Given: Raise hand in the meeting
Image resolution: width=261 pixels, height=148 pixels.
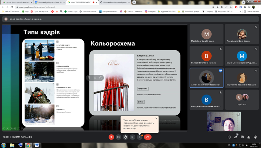Looking at the screenshot, I should (125, 137).
